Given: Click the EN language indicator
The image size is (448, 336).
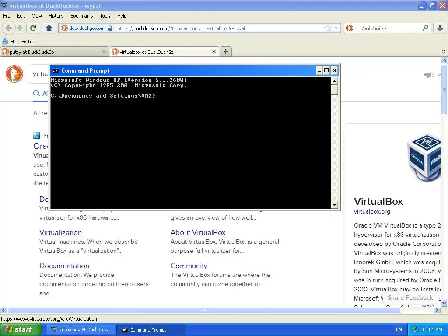Looking at the screenshot, I should [399, 330].
